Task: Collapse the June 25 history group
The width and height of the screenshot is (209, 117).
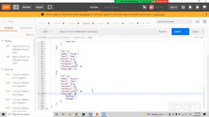Action: tap(2, 69)
